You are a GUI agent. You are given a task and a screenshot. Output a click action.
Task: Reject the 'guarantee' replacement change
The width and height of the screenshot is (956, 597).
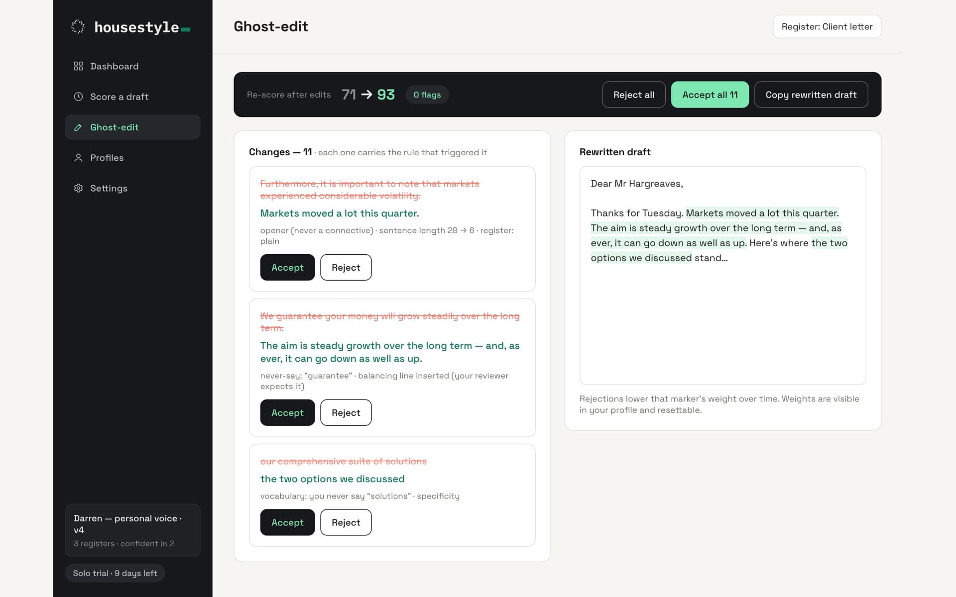(x=346, y=412)
